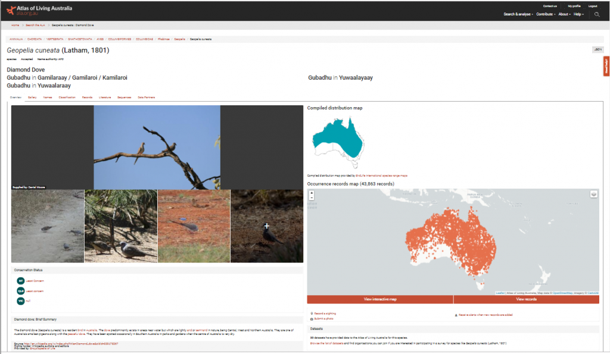The height and width of the screenshot is (354, 610).
Task: Click the QLD conservation status badge
Action: (x=20, y=291)
